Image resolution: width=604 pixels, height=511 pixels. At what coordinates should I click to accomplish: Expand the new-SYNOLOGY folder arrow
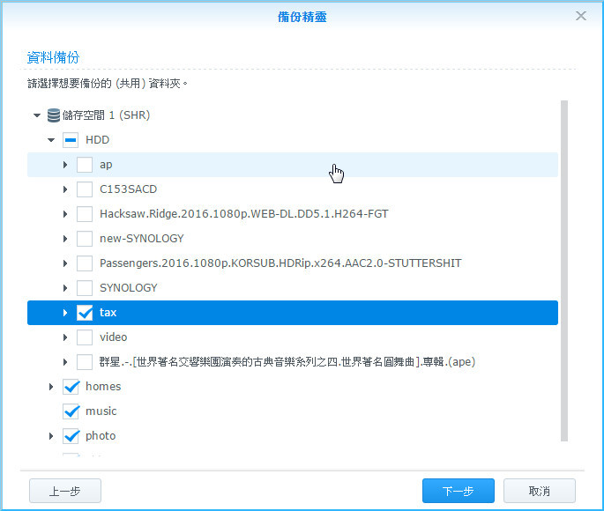pos(65,239)
